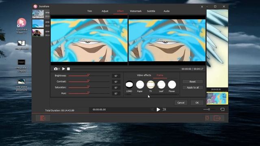
Task: Switch to the Trim tab
Action: point(89,11)
